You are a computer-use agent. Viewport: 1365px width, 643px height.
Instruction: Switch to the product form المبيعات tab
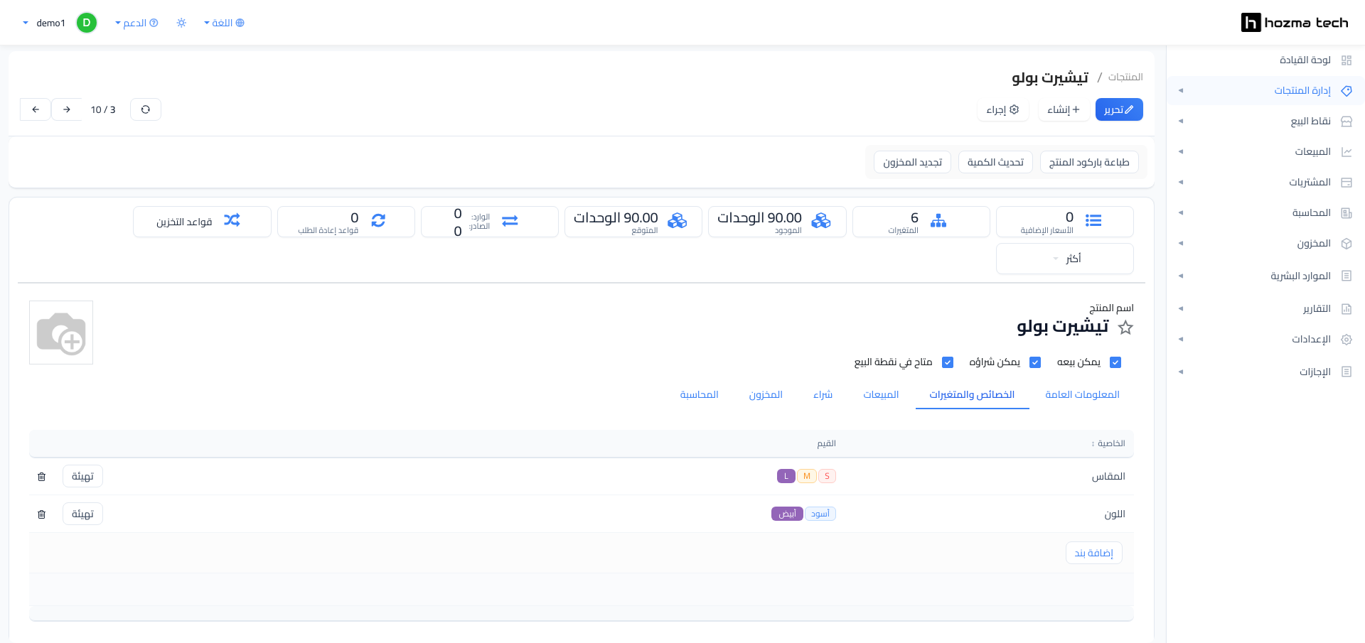click(x=881, y=394)
